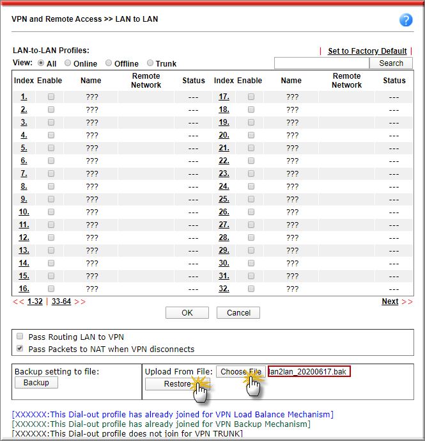
Task: Open profile index 27 link
Action: (224, 225)
